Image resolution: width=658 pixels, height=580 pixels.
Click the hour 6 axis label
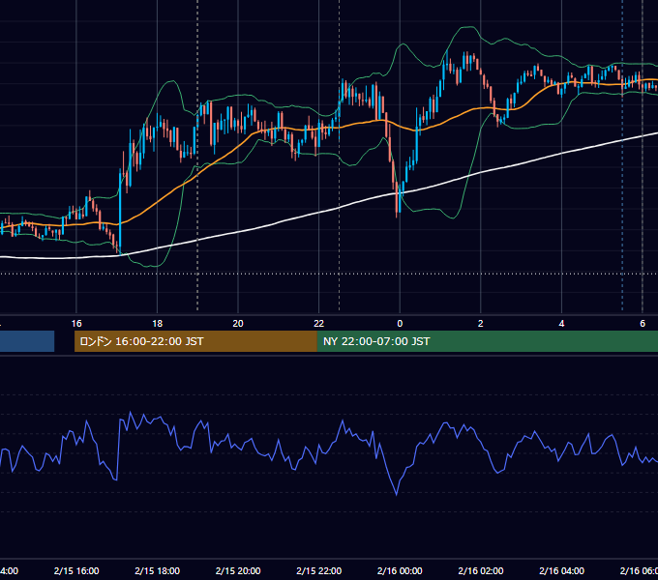(643, 324)
